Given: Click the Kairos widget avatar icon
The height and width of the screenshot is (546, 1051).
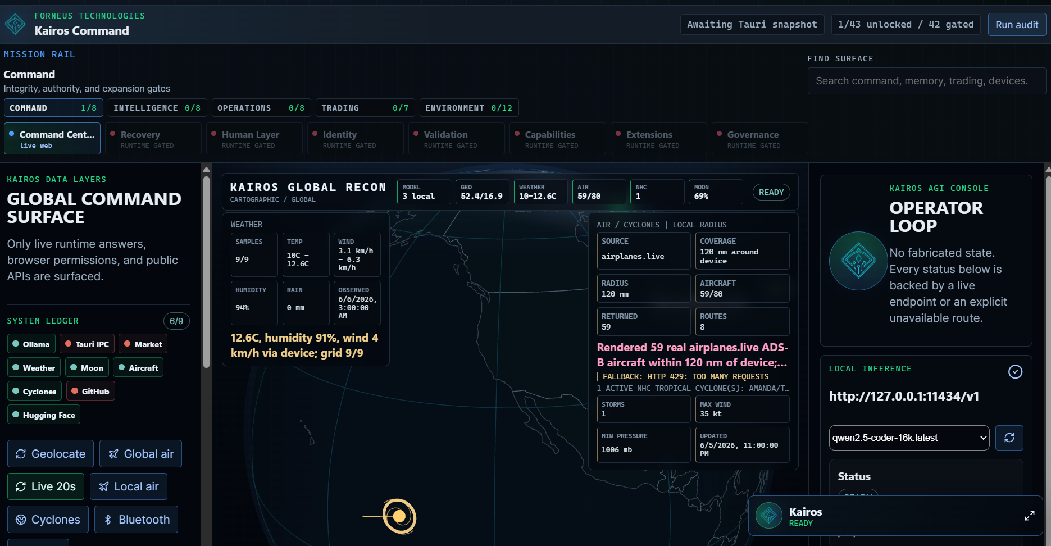Looking at the screenshot, I should tap(769, 516).
